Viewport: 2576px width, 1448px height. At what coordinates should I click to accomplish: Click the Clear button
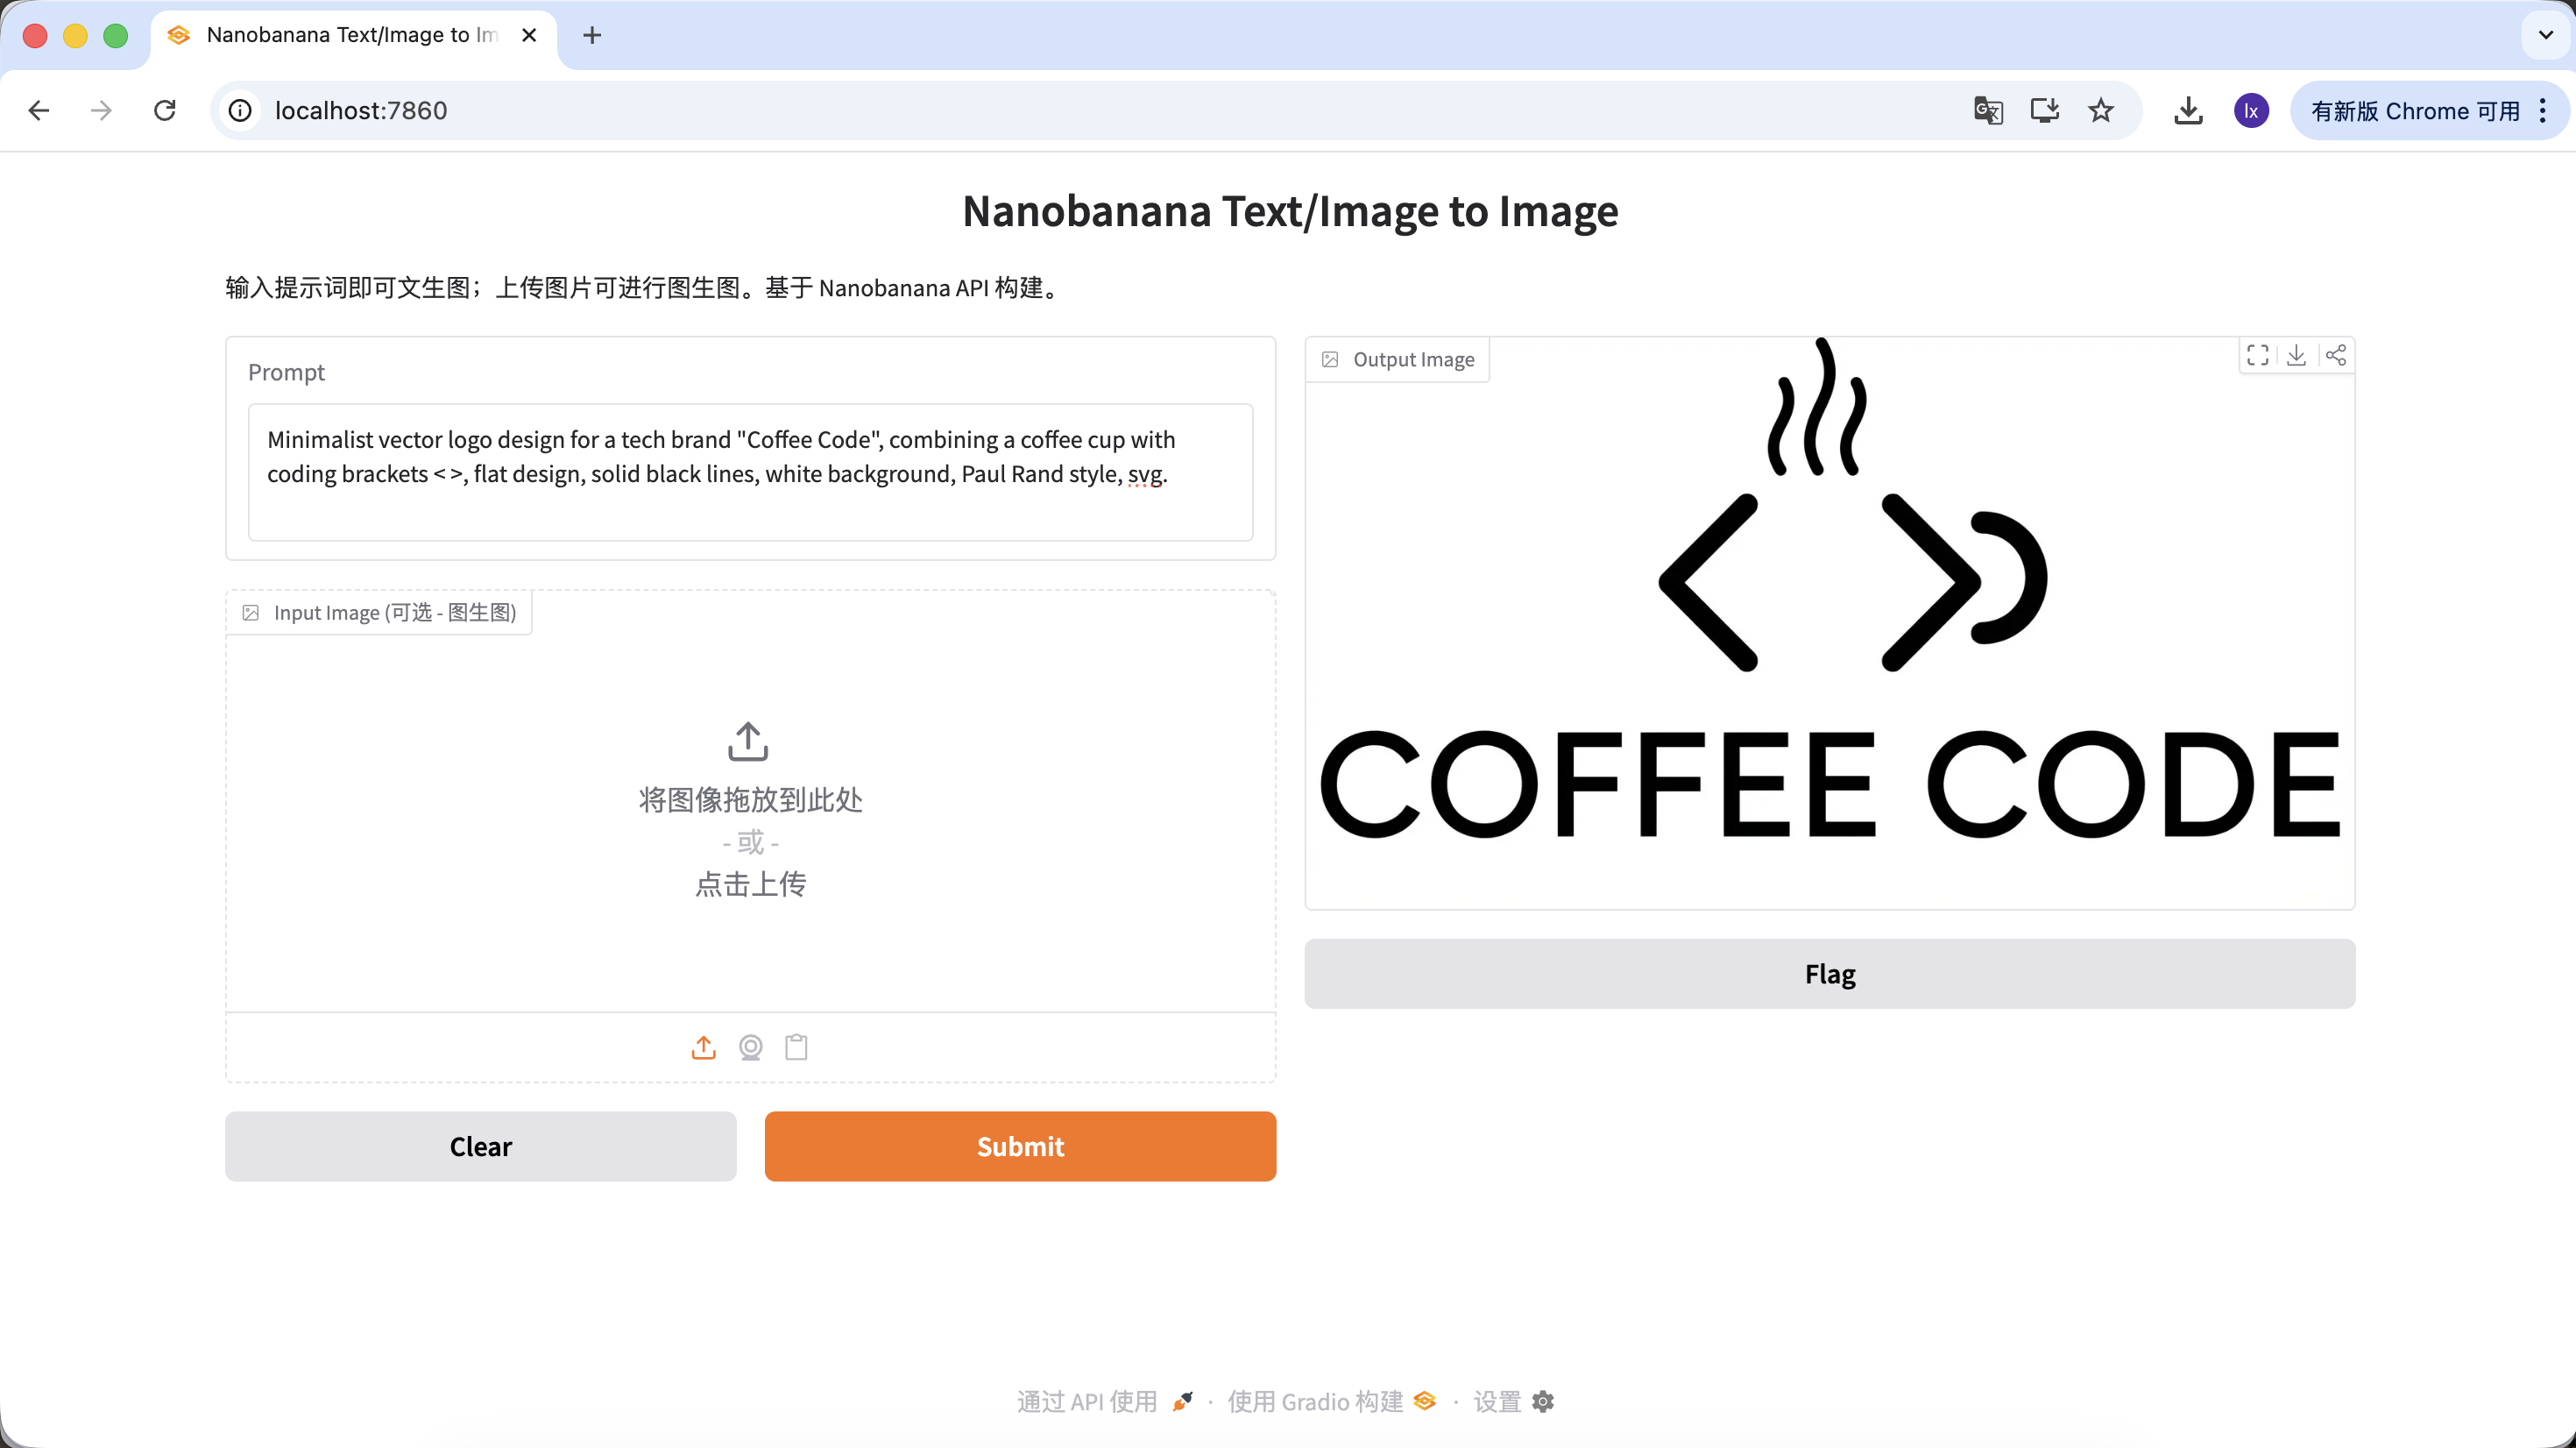pyautogui.click(x=480, y=1146)
